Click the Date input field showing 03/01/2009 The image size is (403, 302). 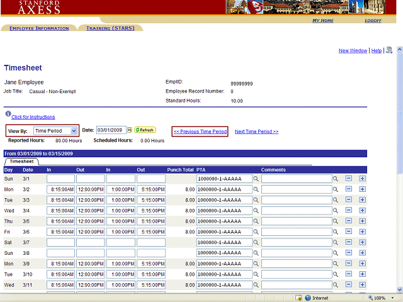point(111,130)
